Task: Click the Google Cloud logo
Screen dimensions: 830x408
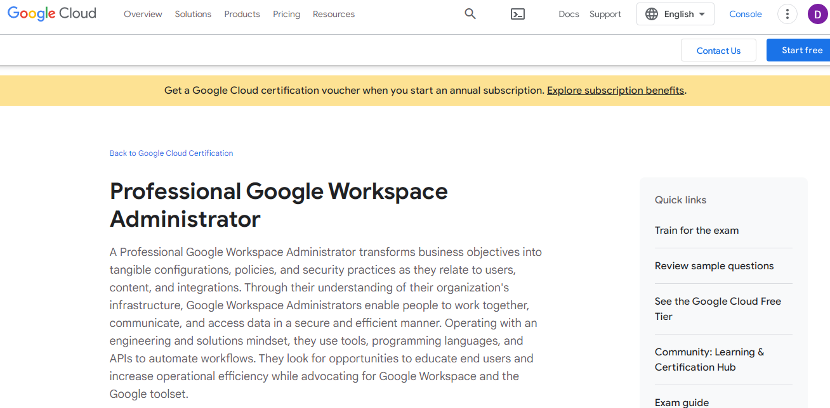Action: click(x=52, y=13)
